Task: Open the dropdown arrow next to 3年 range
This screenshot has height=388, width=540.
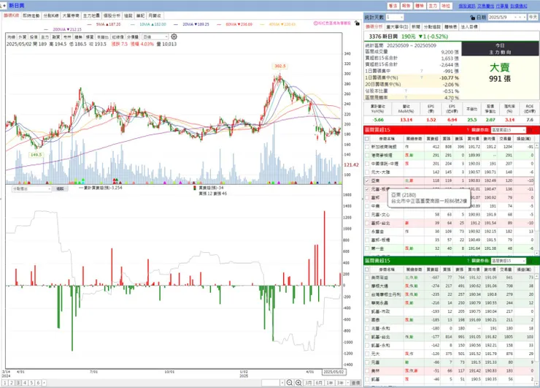Action: coord(348,383)
